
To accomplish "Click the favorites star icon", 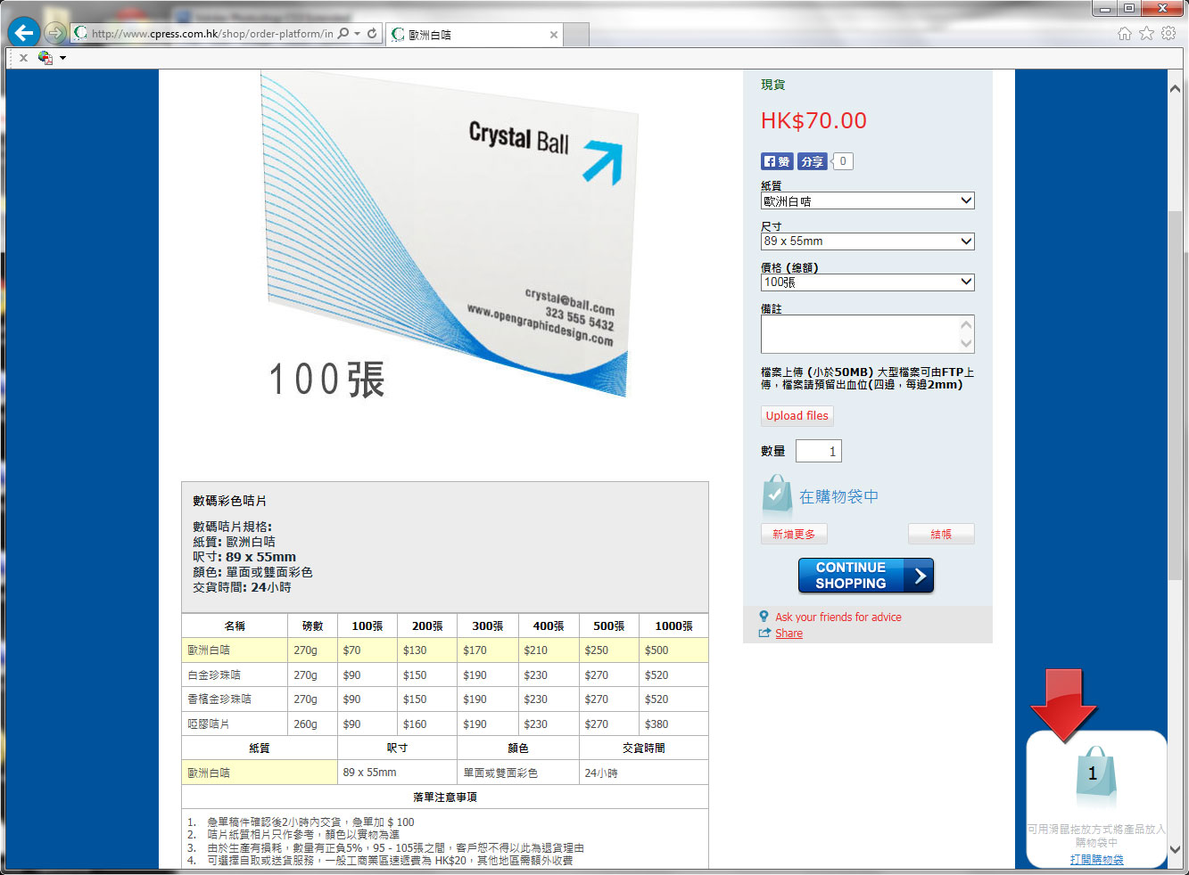I will tap(1146, 34).
